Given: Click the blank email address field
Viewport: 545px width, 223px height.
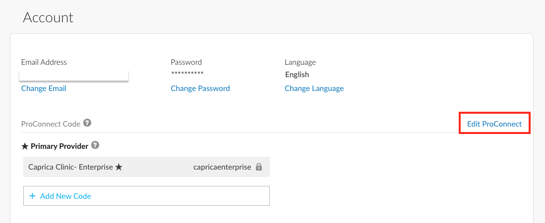Looking at the screenshot, I should pyautogui.click(x=74, y=75).
